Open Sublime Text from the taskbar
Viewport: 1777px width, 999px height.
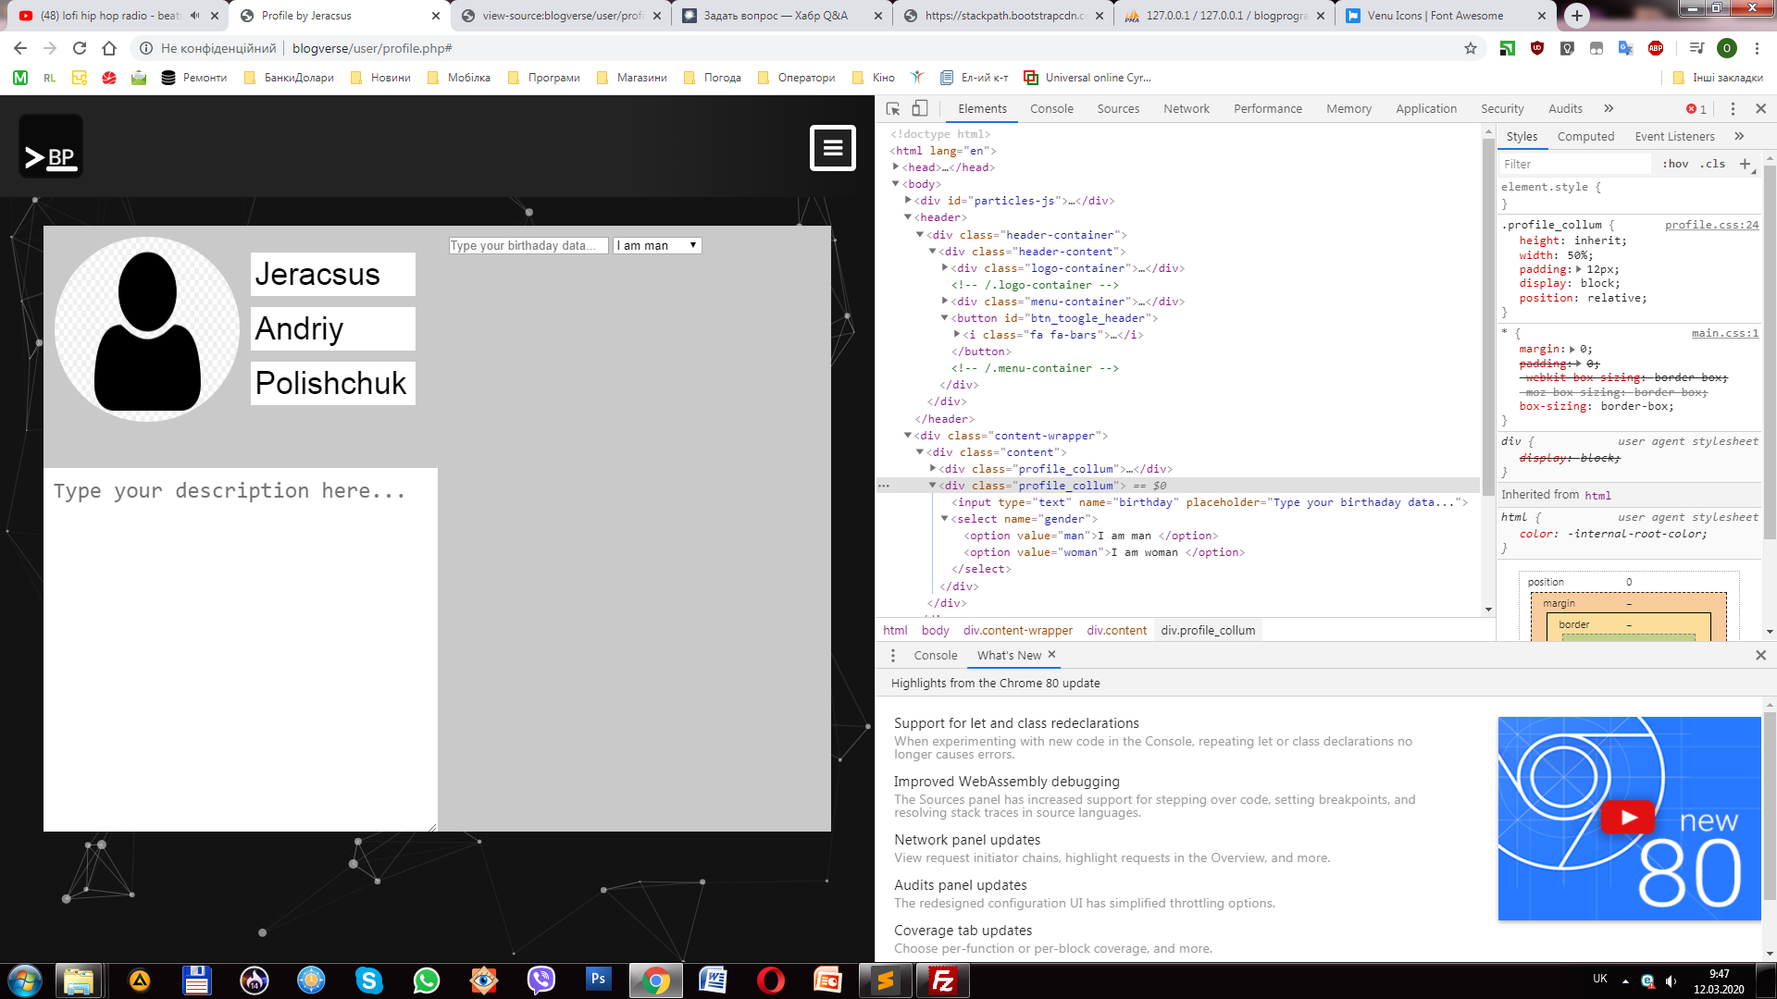(x=886, y=980)
